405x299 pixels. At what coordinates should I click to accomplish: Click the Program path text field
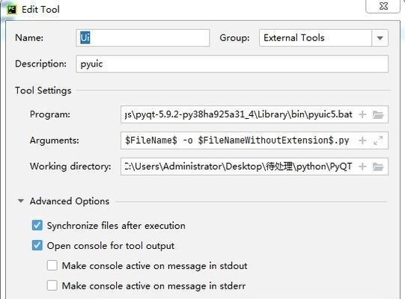pos(239,114)
